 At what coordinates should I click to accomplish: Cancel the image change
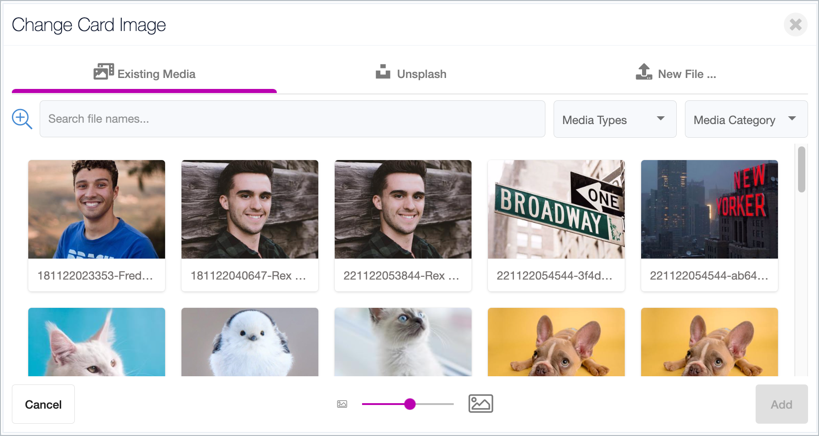pos(43,404)
